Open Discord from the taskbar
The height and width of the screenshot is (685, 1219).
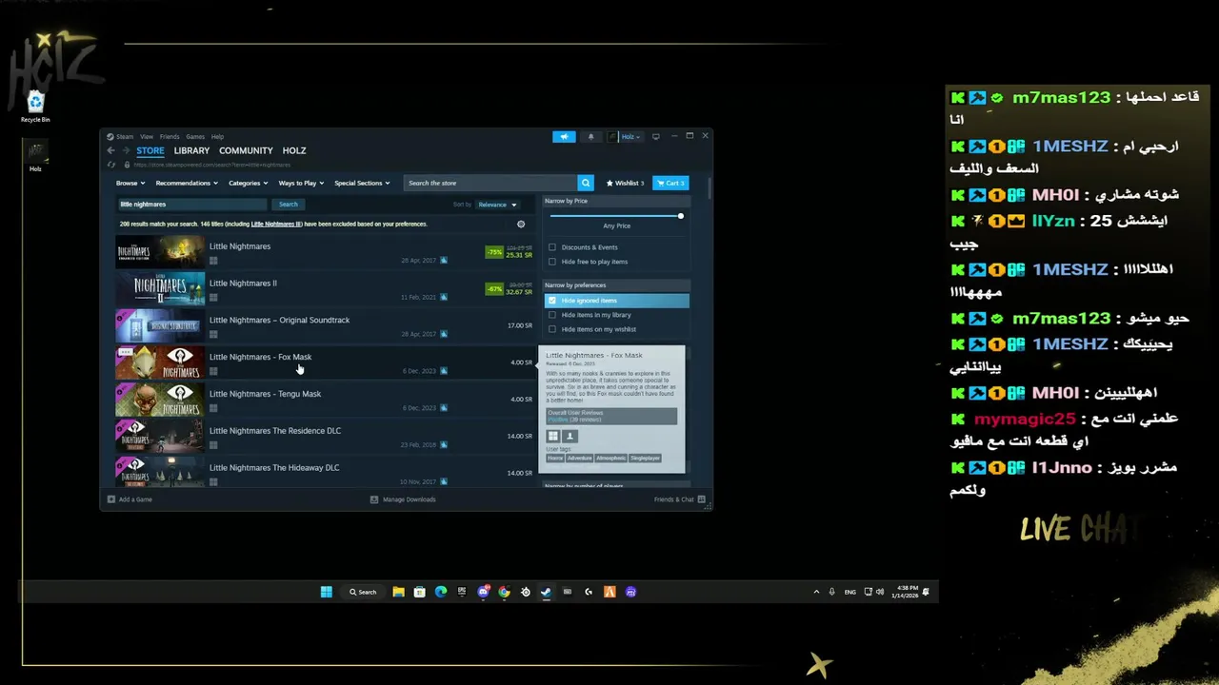483,592
